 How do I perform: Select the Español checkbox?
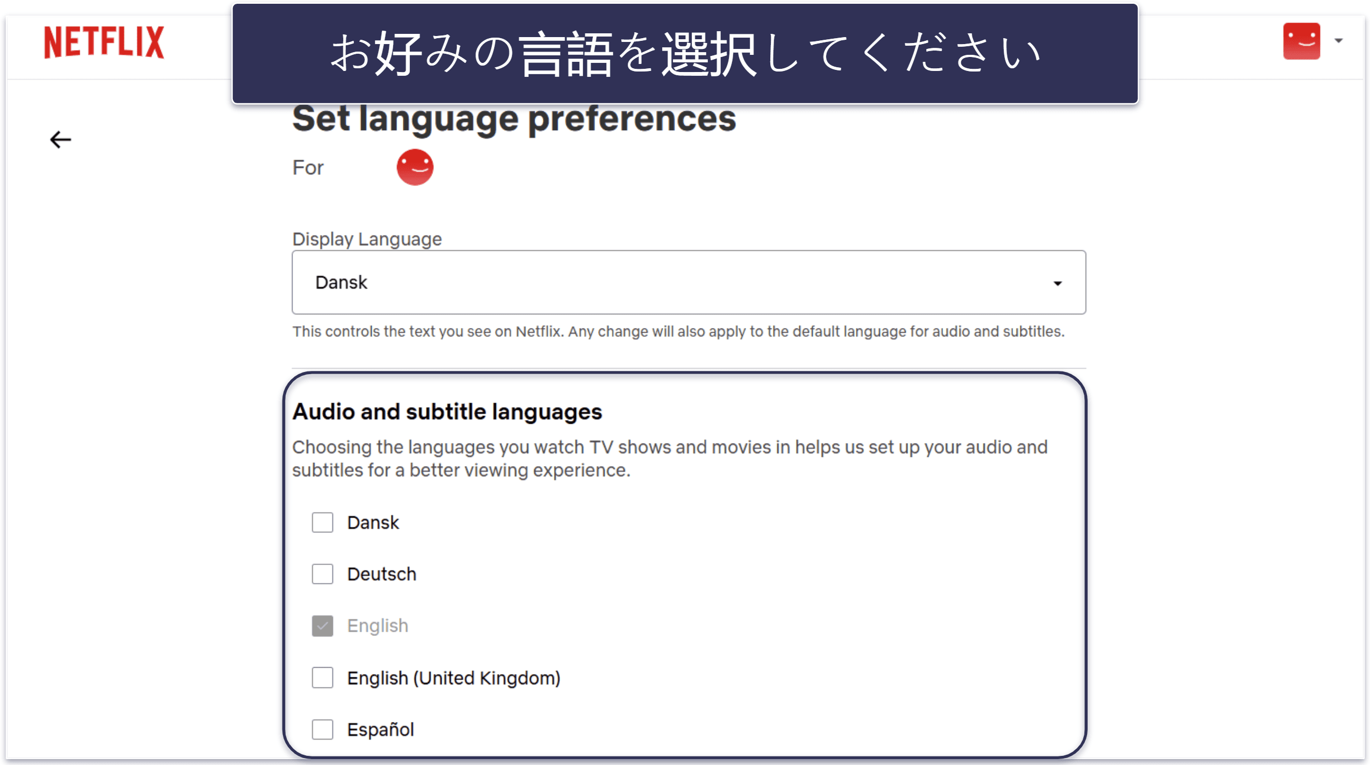point(322,730)
